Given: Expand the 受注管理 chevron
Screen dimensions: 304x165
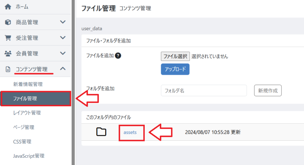Looking at the screenshot, I should (63, 38).
